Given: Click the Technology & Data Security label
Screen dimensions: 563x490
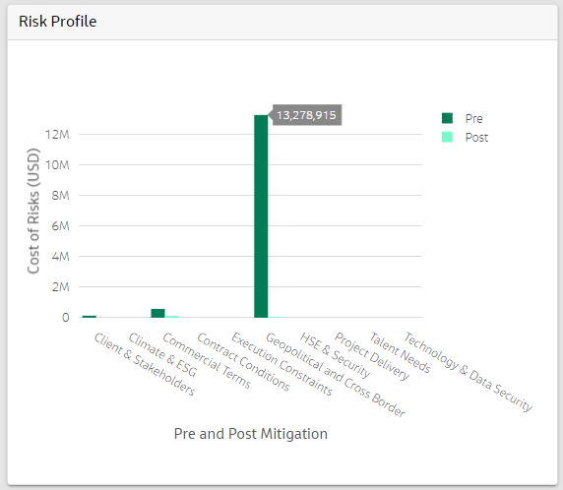Looking at the screenshot, I should tap(469, 372).
